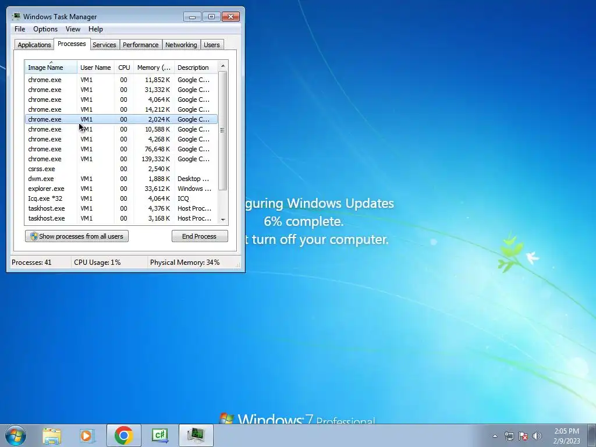
Task: Switch to the Users tab
Action: tap(211, 44)
